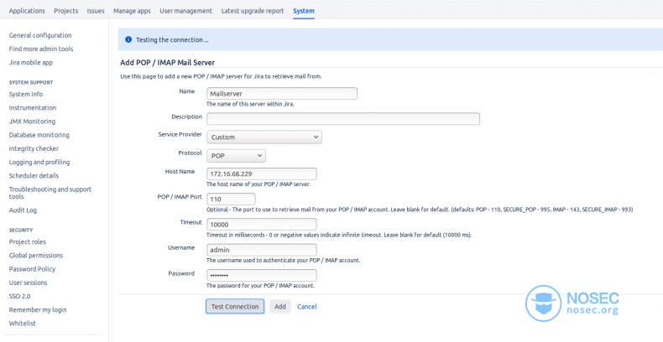Open Logging and profiling
Screen dimensions: 663x342
[x=39, y=162]
